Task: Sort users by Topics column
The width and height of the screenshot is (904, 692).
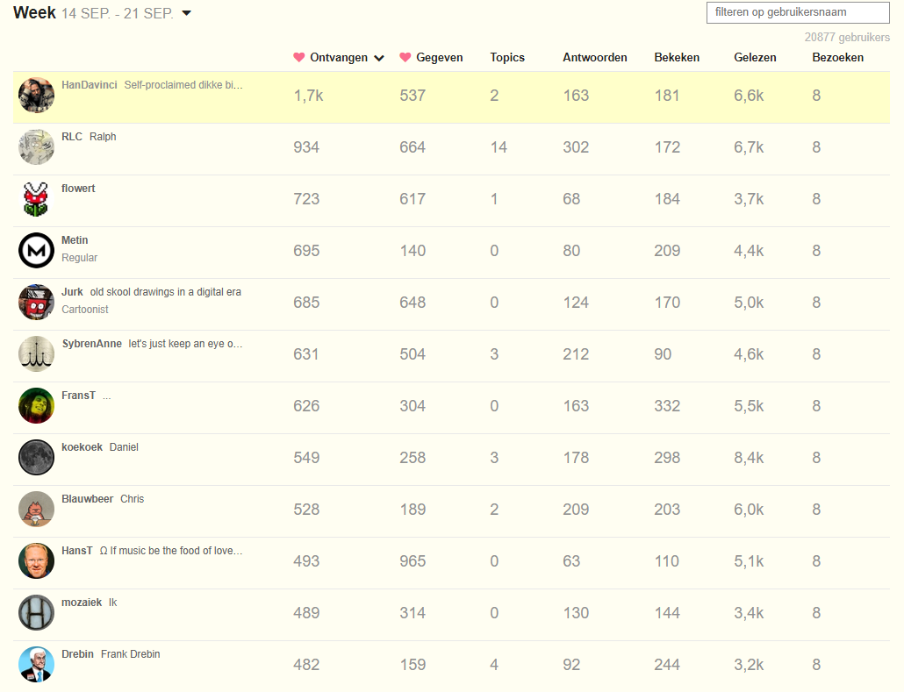Action: point(507,58)
